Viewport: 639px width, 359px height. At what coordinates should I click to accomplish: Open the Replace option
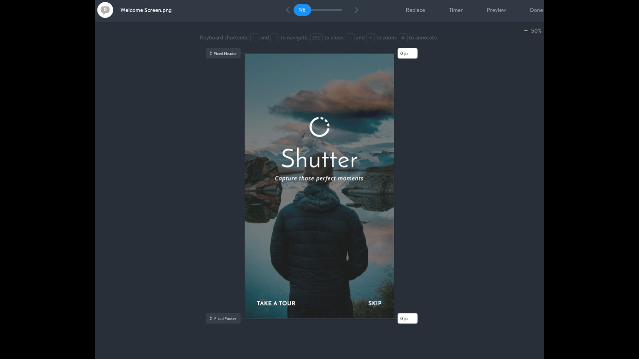pyautogui.click(x=415, y=10)
